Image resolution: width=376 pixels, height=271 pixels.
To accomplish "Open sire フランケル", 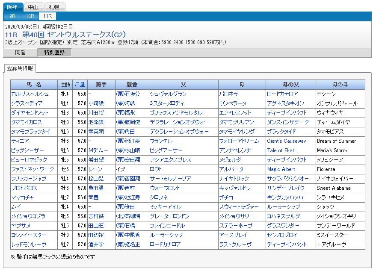I will tap(161, 141).
